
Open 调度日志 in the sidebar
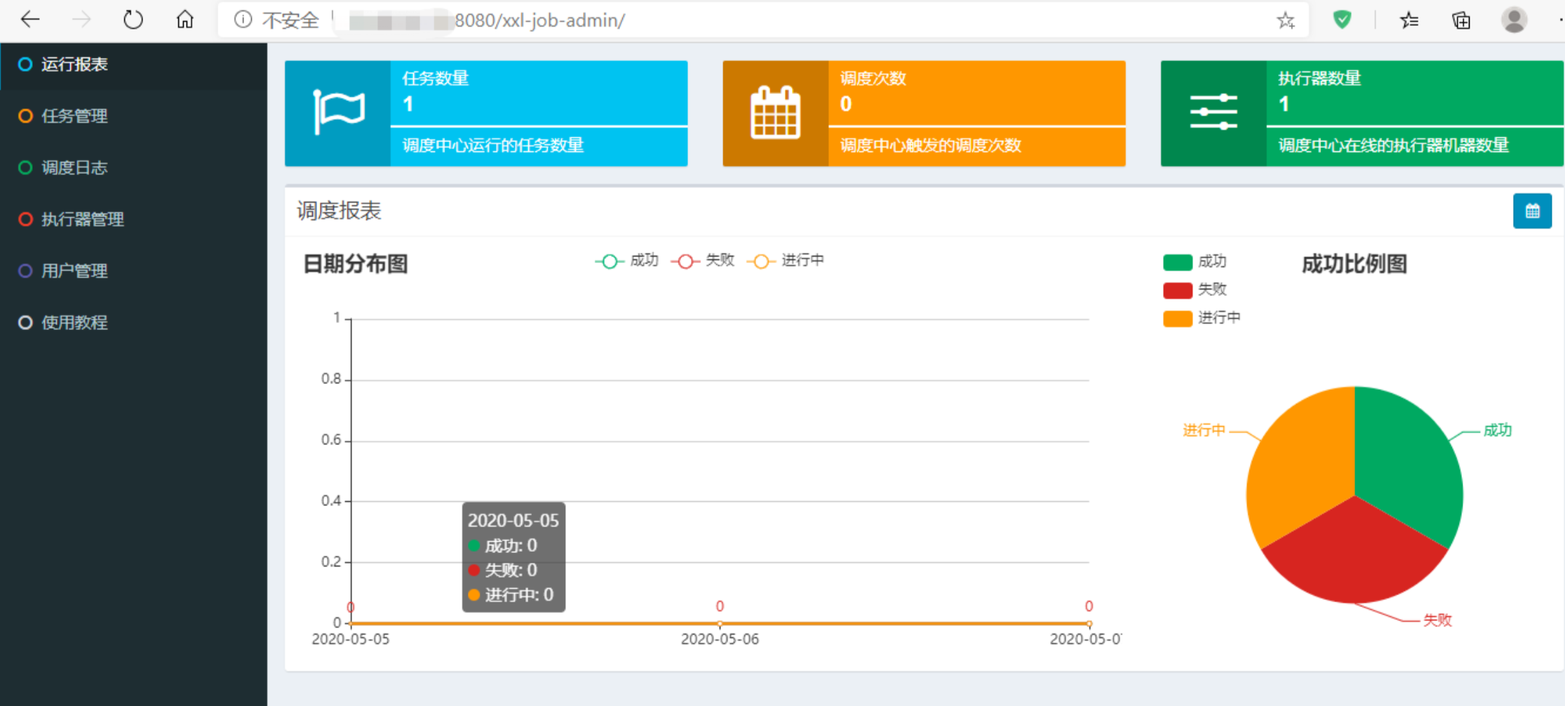coord(133,168)
